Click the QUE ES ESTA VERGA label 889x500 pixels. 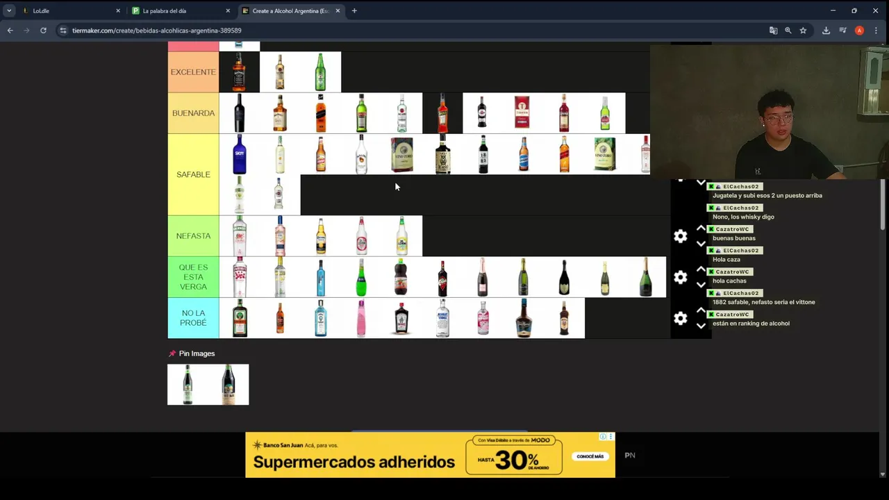pos(193,277)
